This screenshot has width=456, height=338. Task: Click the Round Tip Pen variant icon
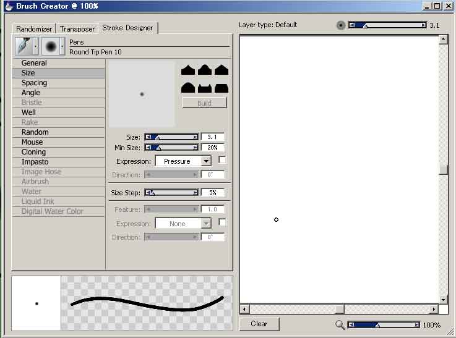point(51,46)
